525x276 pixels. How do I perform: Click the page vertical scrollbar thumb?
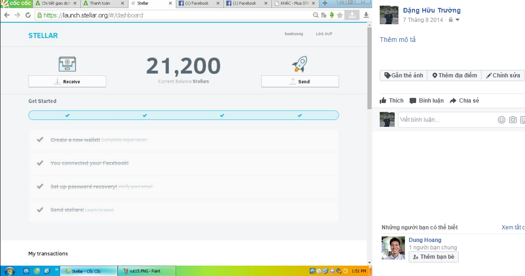369,68
